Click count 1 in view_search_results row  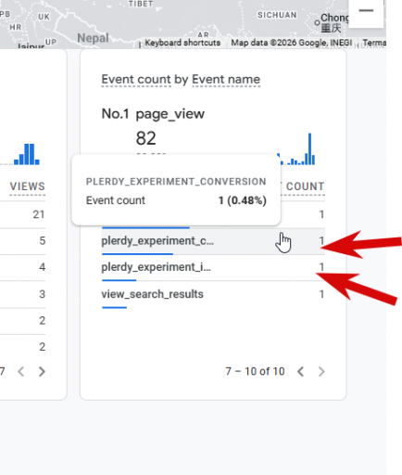pyautogui.click(x=321, y=294)
